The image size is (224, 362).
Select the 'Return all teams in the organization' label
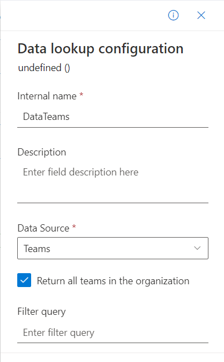point(113,281)
